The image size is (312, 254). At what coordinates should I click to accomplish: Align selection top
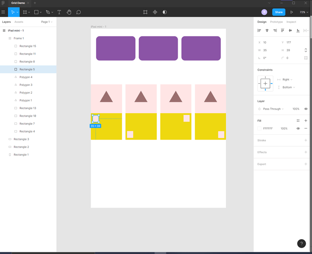coord(282,30)
